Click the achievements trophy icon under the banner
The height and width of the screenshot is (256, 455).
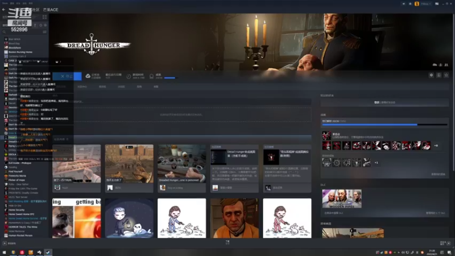(151, 76)
